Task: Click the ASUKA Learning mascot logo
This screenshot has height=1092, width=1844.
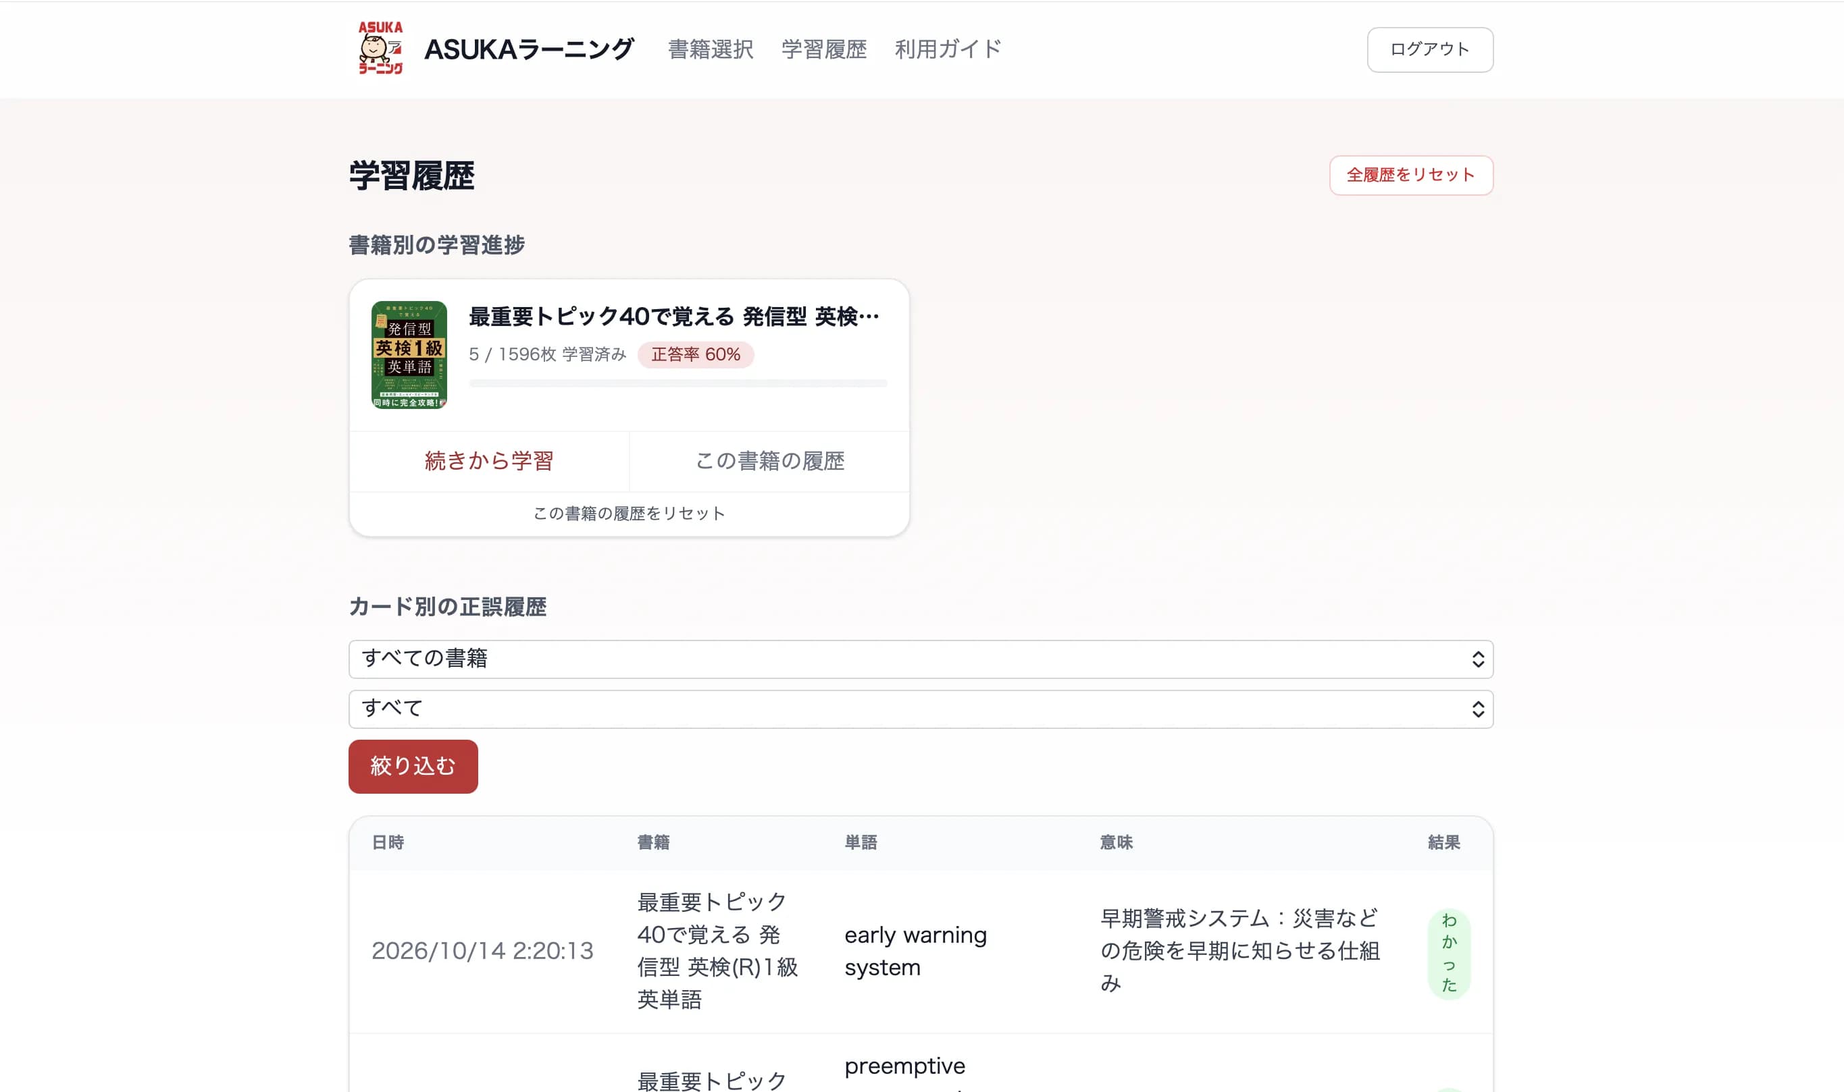Action: (380, 49)
